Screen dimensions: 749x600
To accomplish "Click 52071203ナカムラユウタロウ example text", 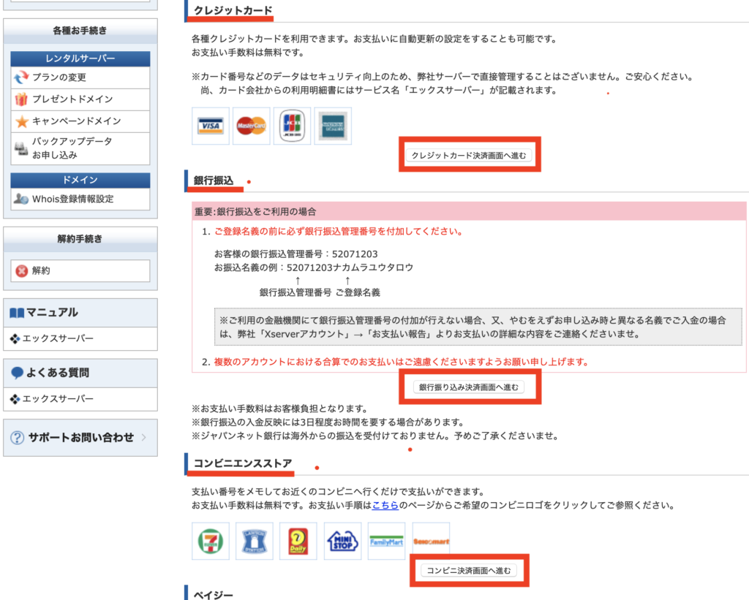I will pyautogui.click(x=350, y=267).
